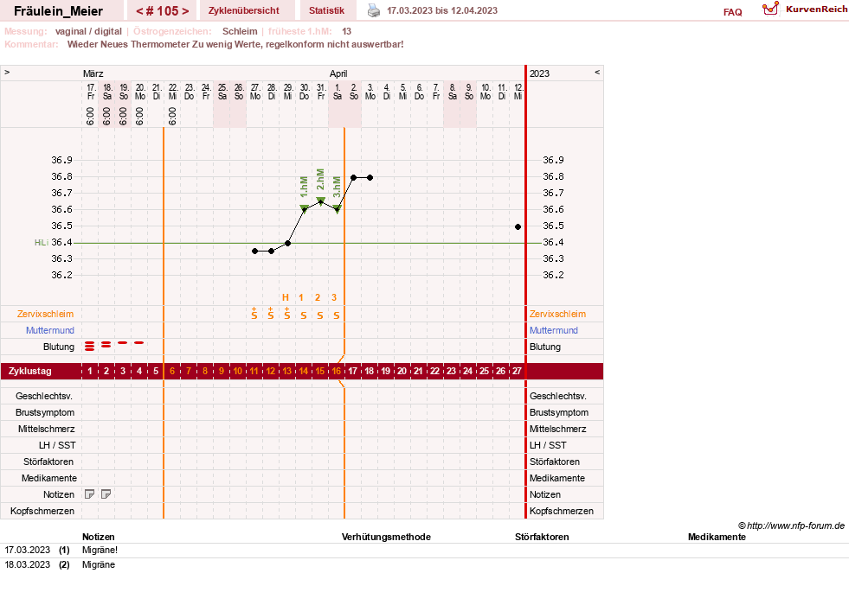Click the temperature point on March 29
The height and width of the screenshot is (605, 849).
point(288,244)
